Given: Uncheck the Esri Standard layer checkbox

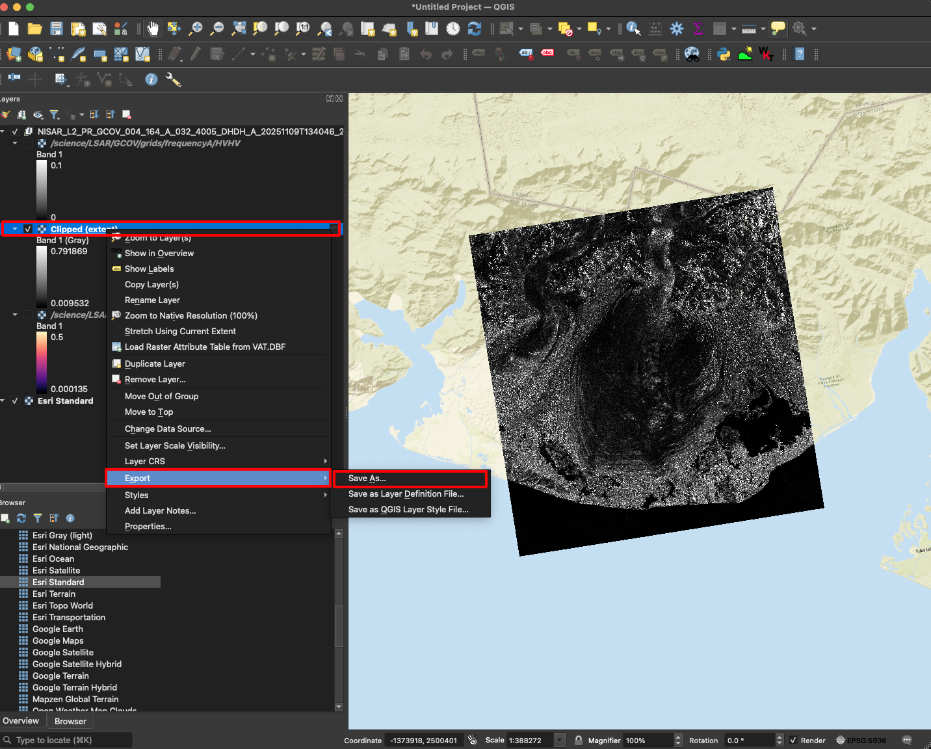Looking at the screenshot, I should 14,401.
